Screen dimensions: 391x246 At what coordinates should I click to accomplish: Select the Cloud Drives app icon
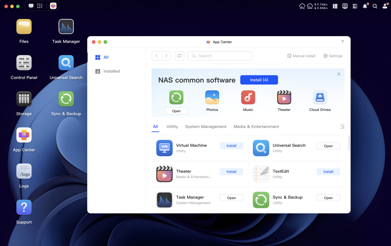pos(320,97)
